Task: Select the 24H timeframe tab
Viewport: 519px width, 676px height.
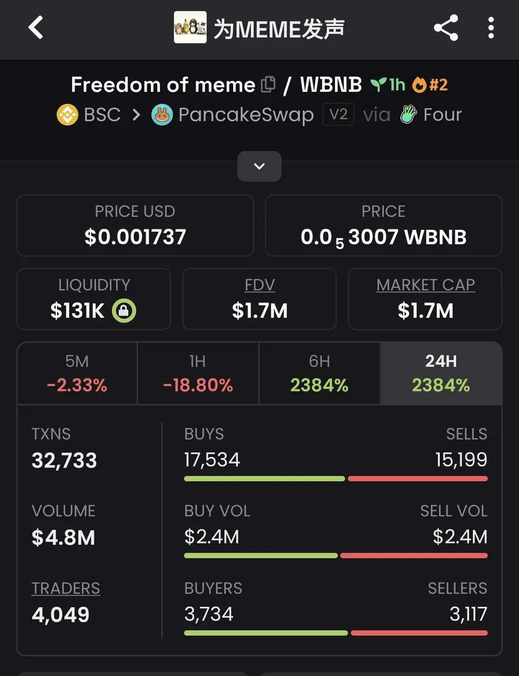Action: 441,373
